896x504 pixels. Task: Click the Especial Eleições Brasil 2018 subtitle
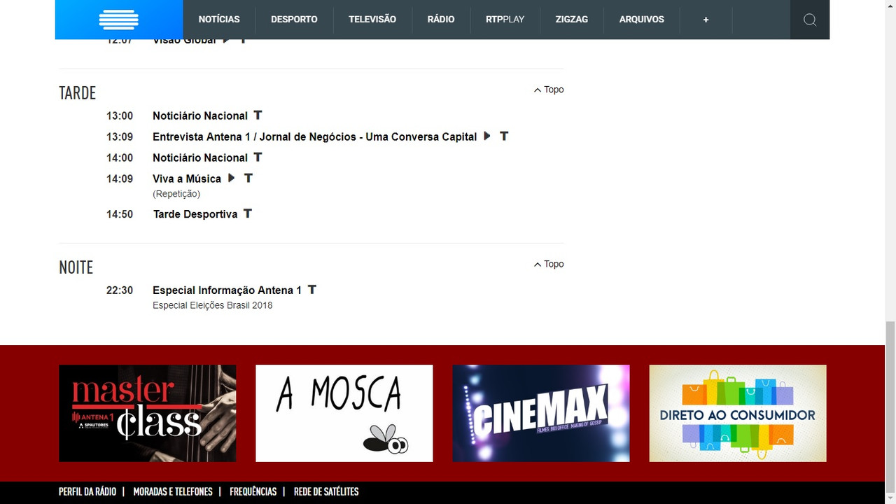pyautogui.click(x=213, y=305)
